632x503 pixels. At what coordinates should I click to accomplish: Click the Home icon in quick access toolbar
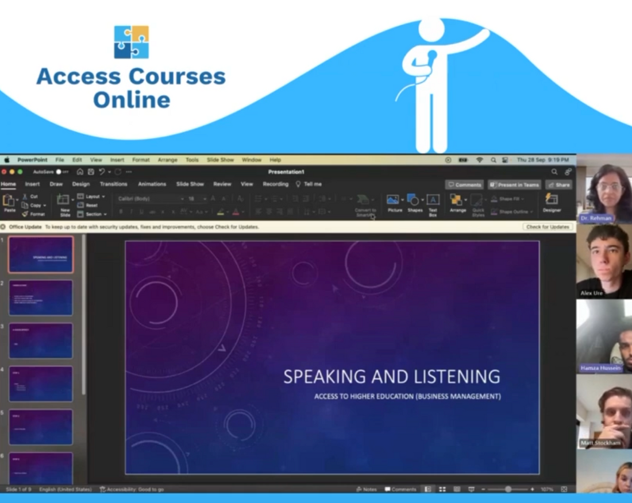80,172
